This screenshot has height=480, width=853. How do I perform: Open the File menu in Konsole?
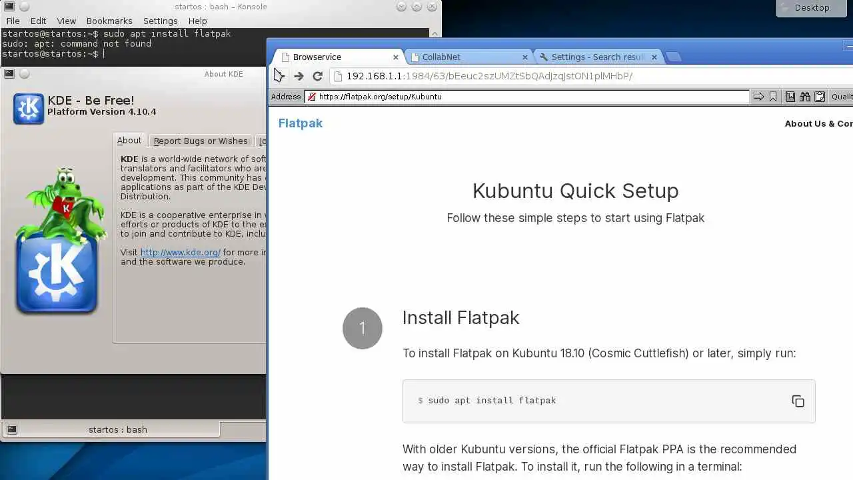pos(13,21)
